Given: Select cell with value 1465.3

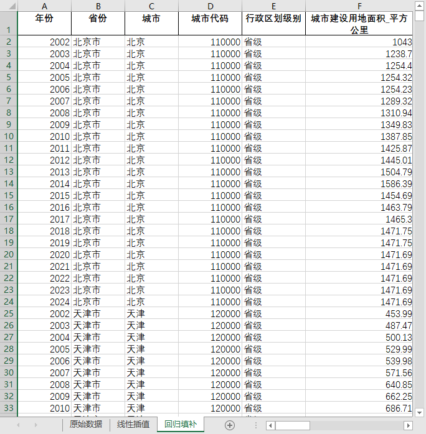Looking at the screenshot, I should click(x=359, y=219).
